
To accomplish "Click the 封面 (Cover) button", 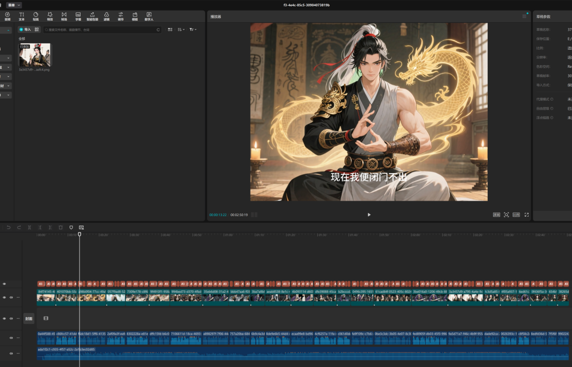I will click(29, 318).
